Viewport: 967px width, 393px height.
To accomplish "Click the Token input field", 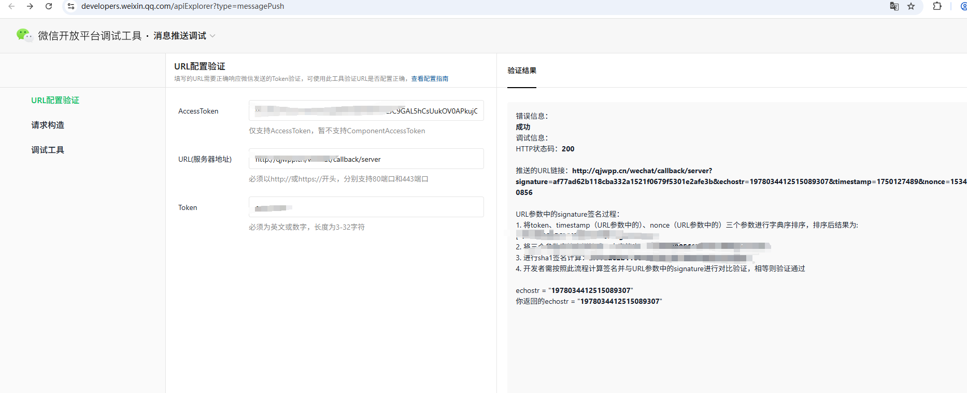I will (x=366, y=207).
